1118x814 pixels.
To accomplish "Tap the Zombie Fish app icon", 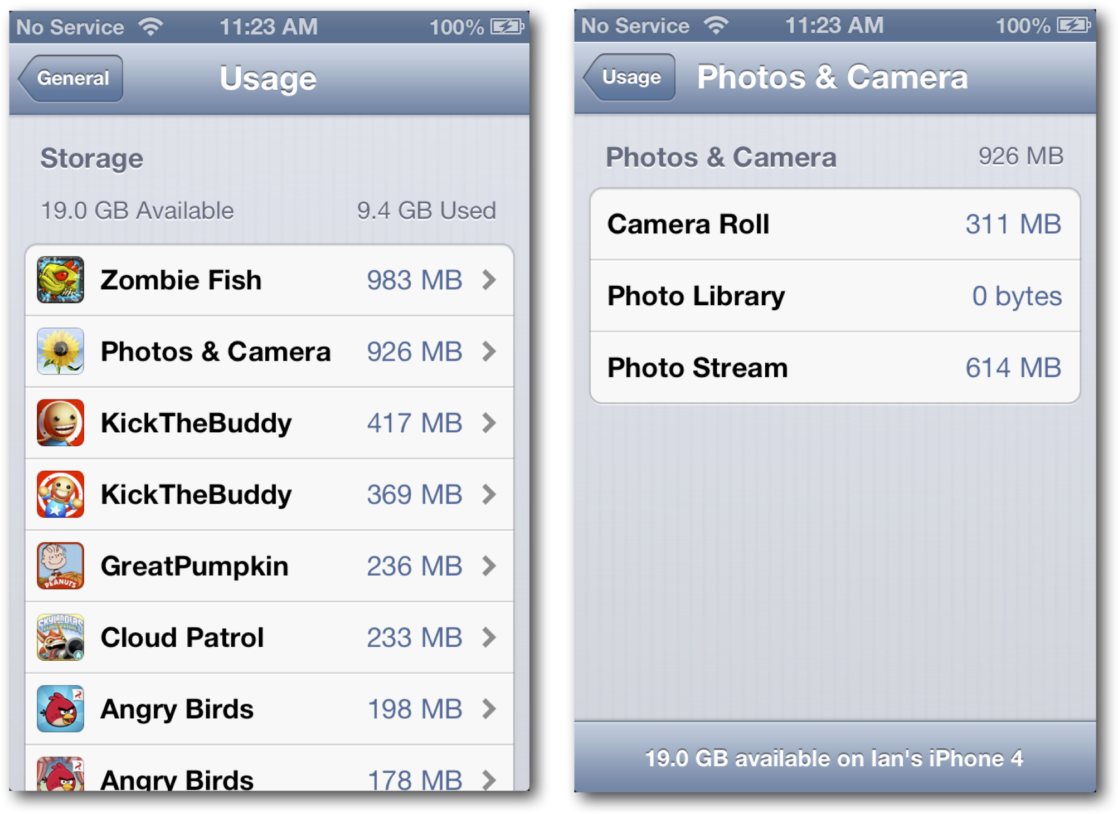I will [60, 280].
